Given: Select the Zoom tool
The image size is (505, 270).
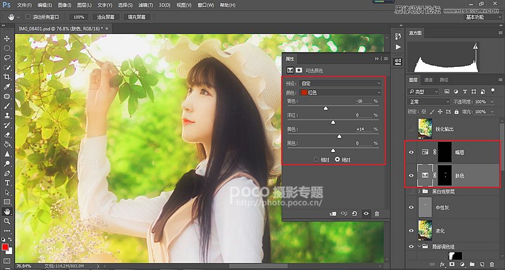Looking at the screenshot, I should tap(7, 221).
